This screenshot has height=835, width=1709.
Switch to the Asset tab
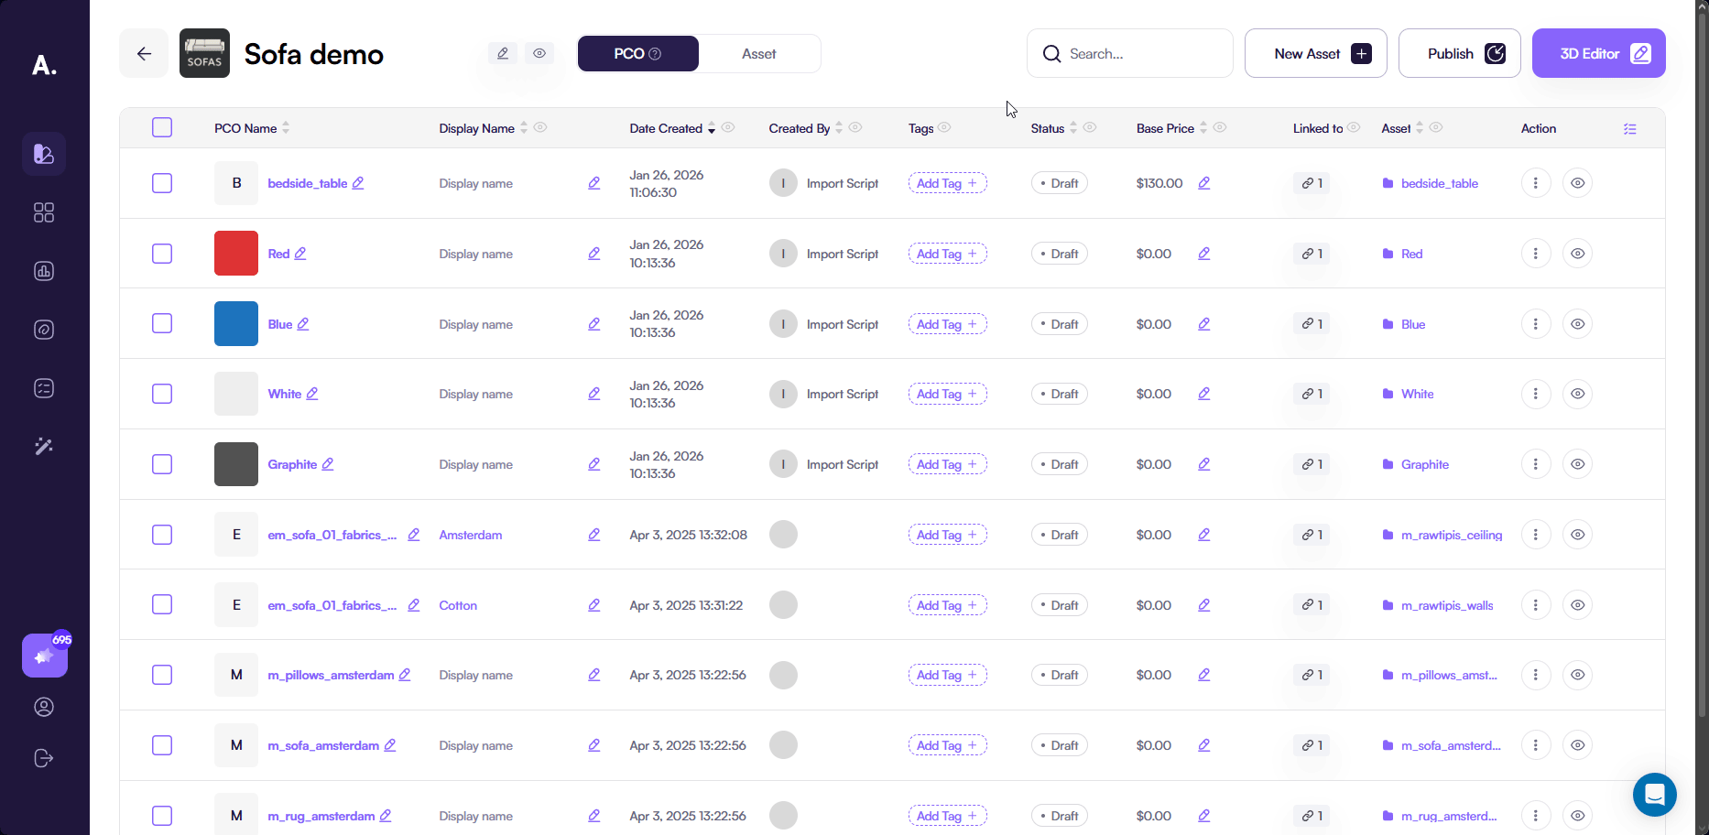click(x=758, y=54)
